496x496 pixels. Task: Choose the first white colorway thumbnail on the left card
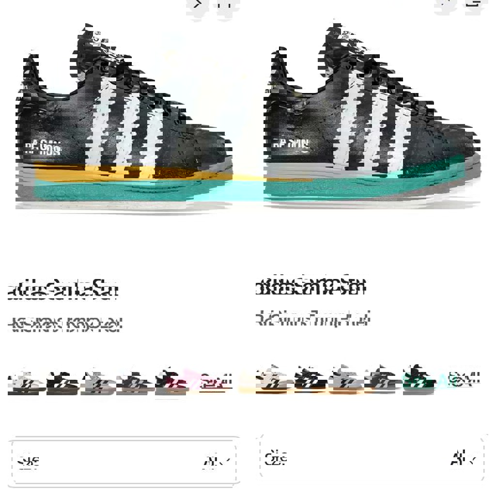point(27,383)
